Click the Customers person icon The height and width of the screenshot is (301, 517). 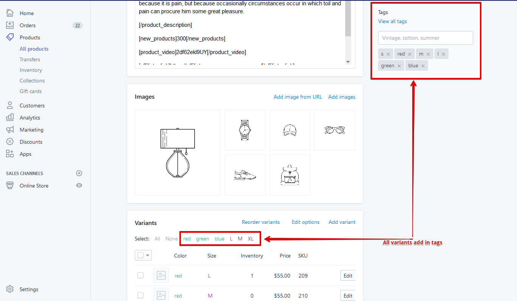pyautogui.click(x=10, y=106)
